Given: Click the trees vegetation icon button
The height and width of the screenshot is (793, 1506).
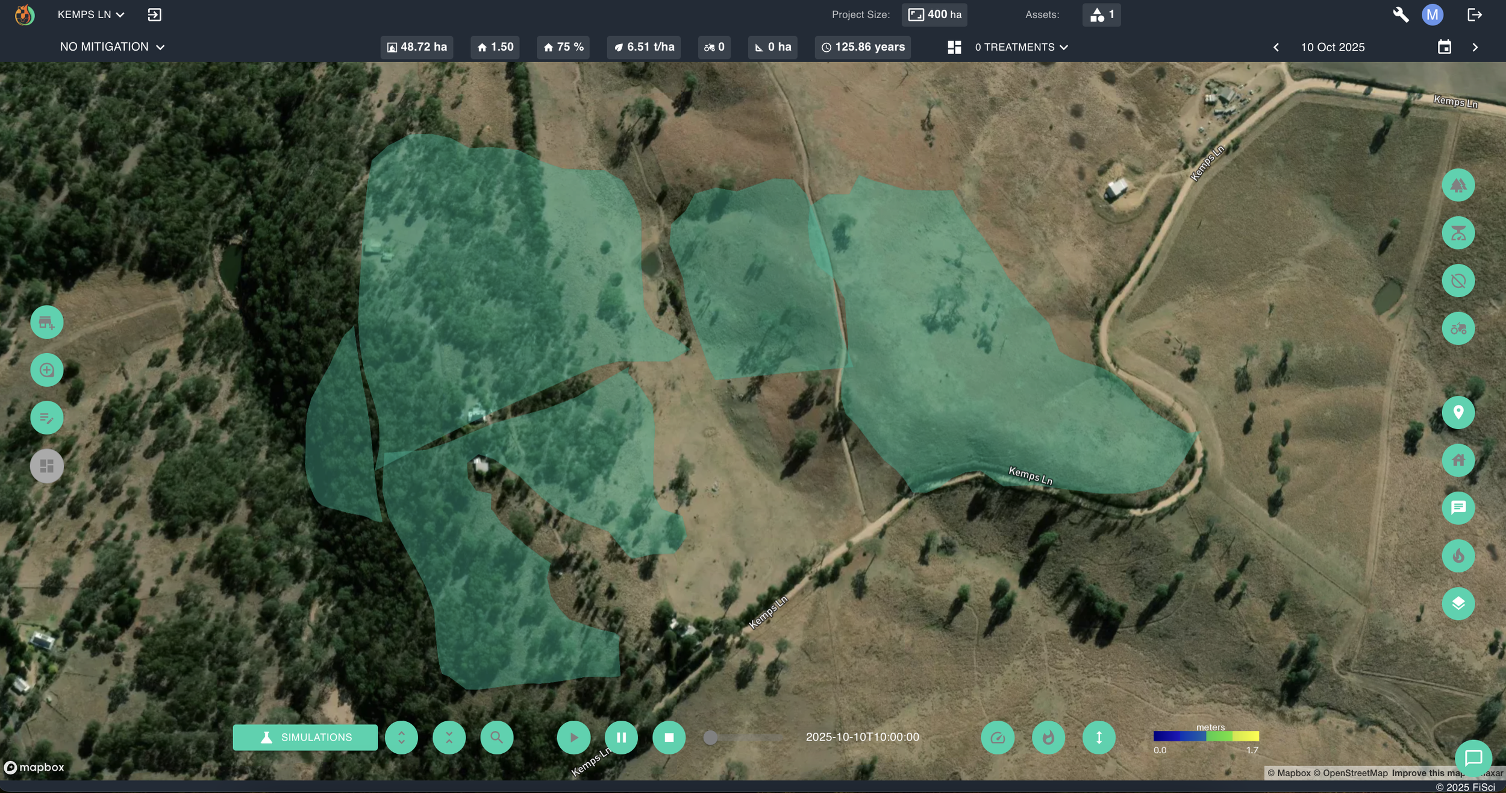Looking at the screenshot, I should [x=1458, y=185].
